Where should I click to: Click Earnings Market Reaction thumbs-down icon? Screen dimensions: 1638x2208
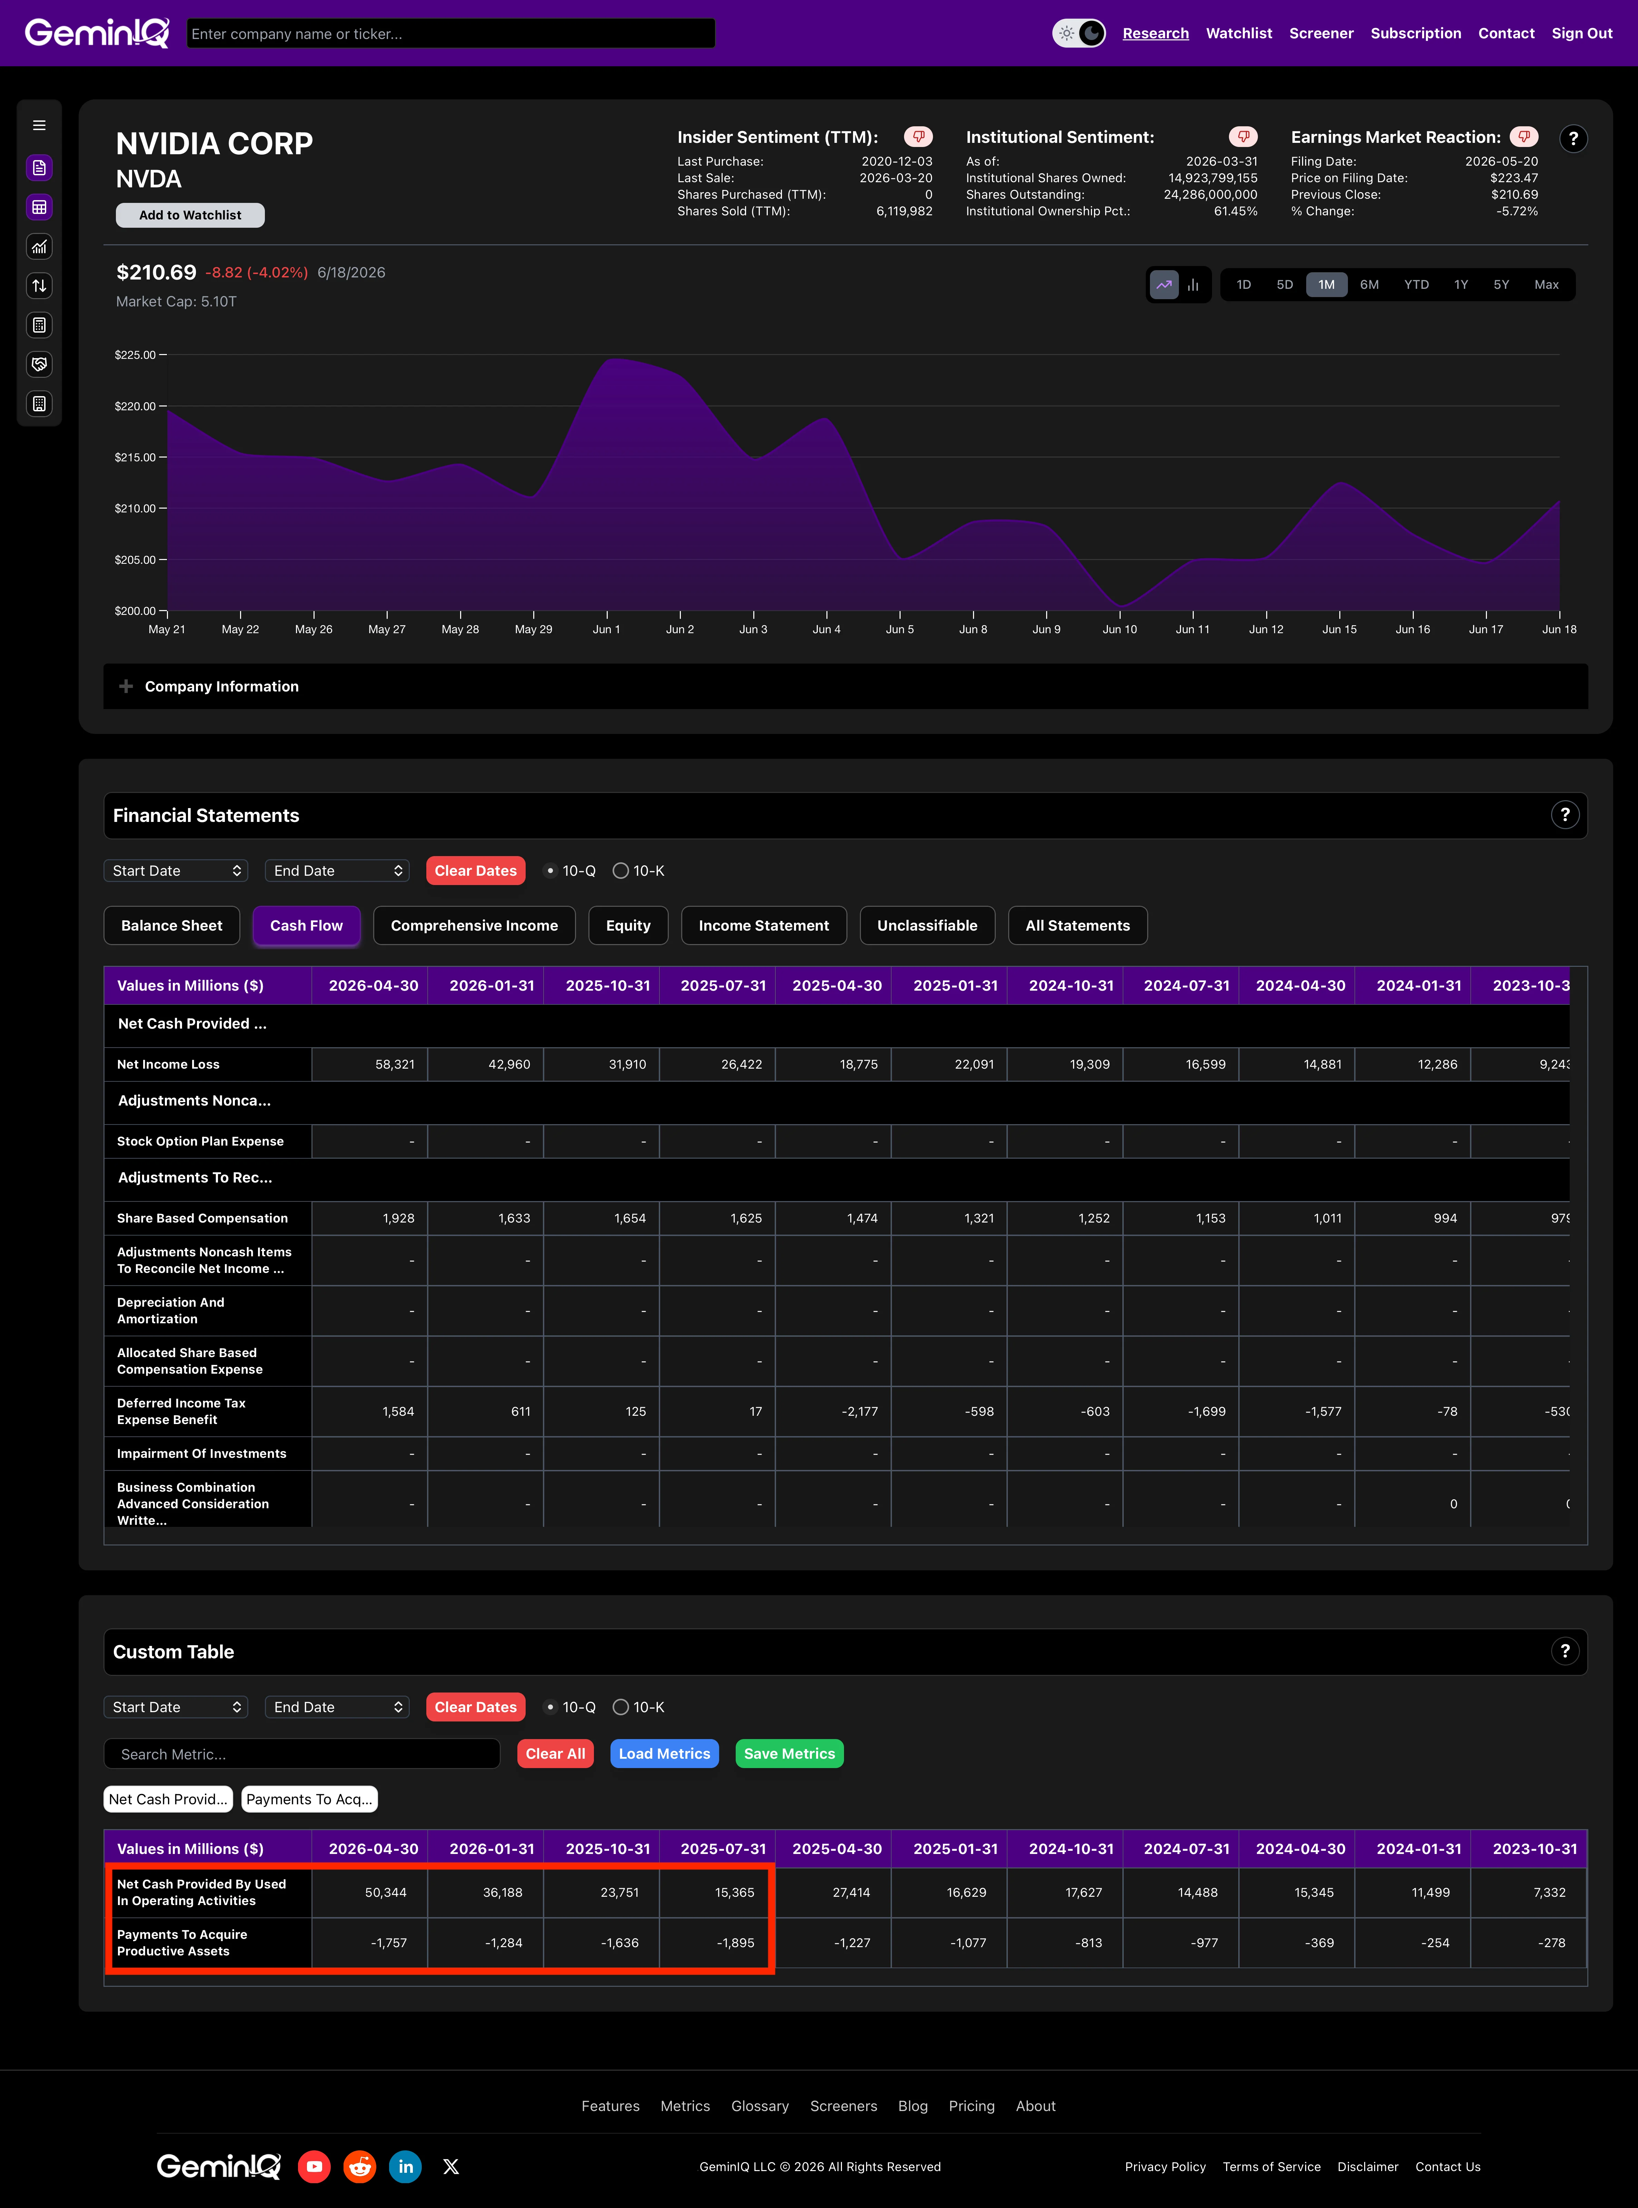[1524, 137]
